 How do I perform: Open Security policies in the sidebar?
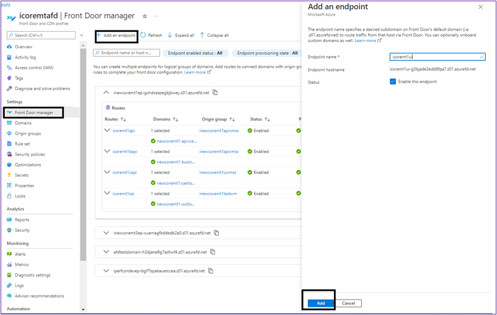[29, 154]
